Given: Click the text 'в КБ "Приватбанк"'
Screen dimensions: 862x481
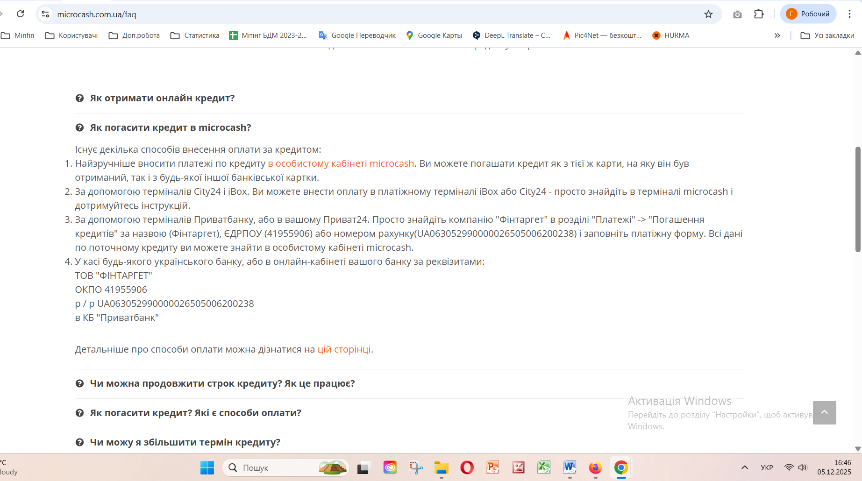Looking at the screenshot, I should click(117, 318).
